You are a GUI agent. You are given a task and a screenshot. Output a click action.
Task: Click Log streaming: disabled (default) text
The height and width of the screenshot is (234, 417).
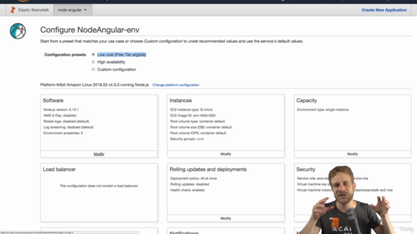[x=68, y=127]
